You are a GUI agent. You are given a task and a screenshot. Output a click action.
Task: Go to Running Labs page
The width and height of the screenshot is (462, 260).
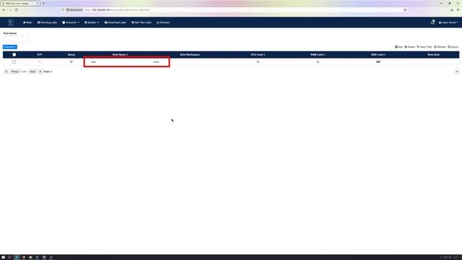47,22
